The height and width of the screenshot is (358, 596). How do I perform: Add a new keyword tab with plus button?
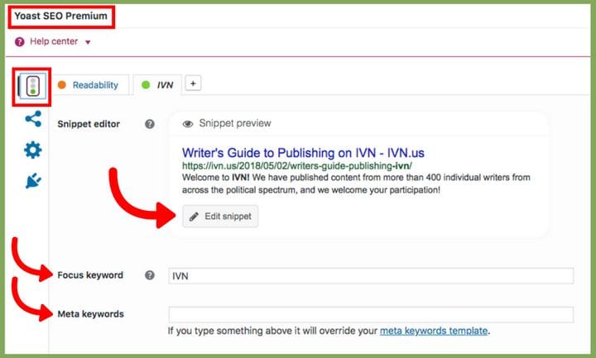(191, 84)
